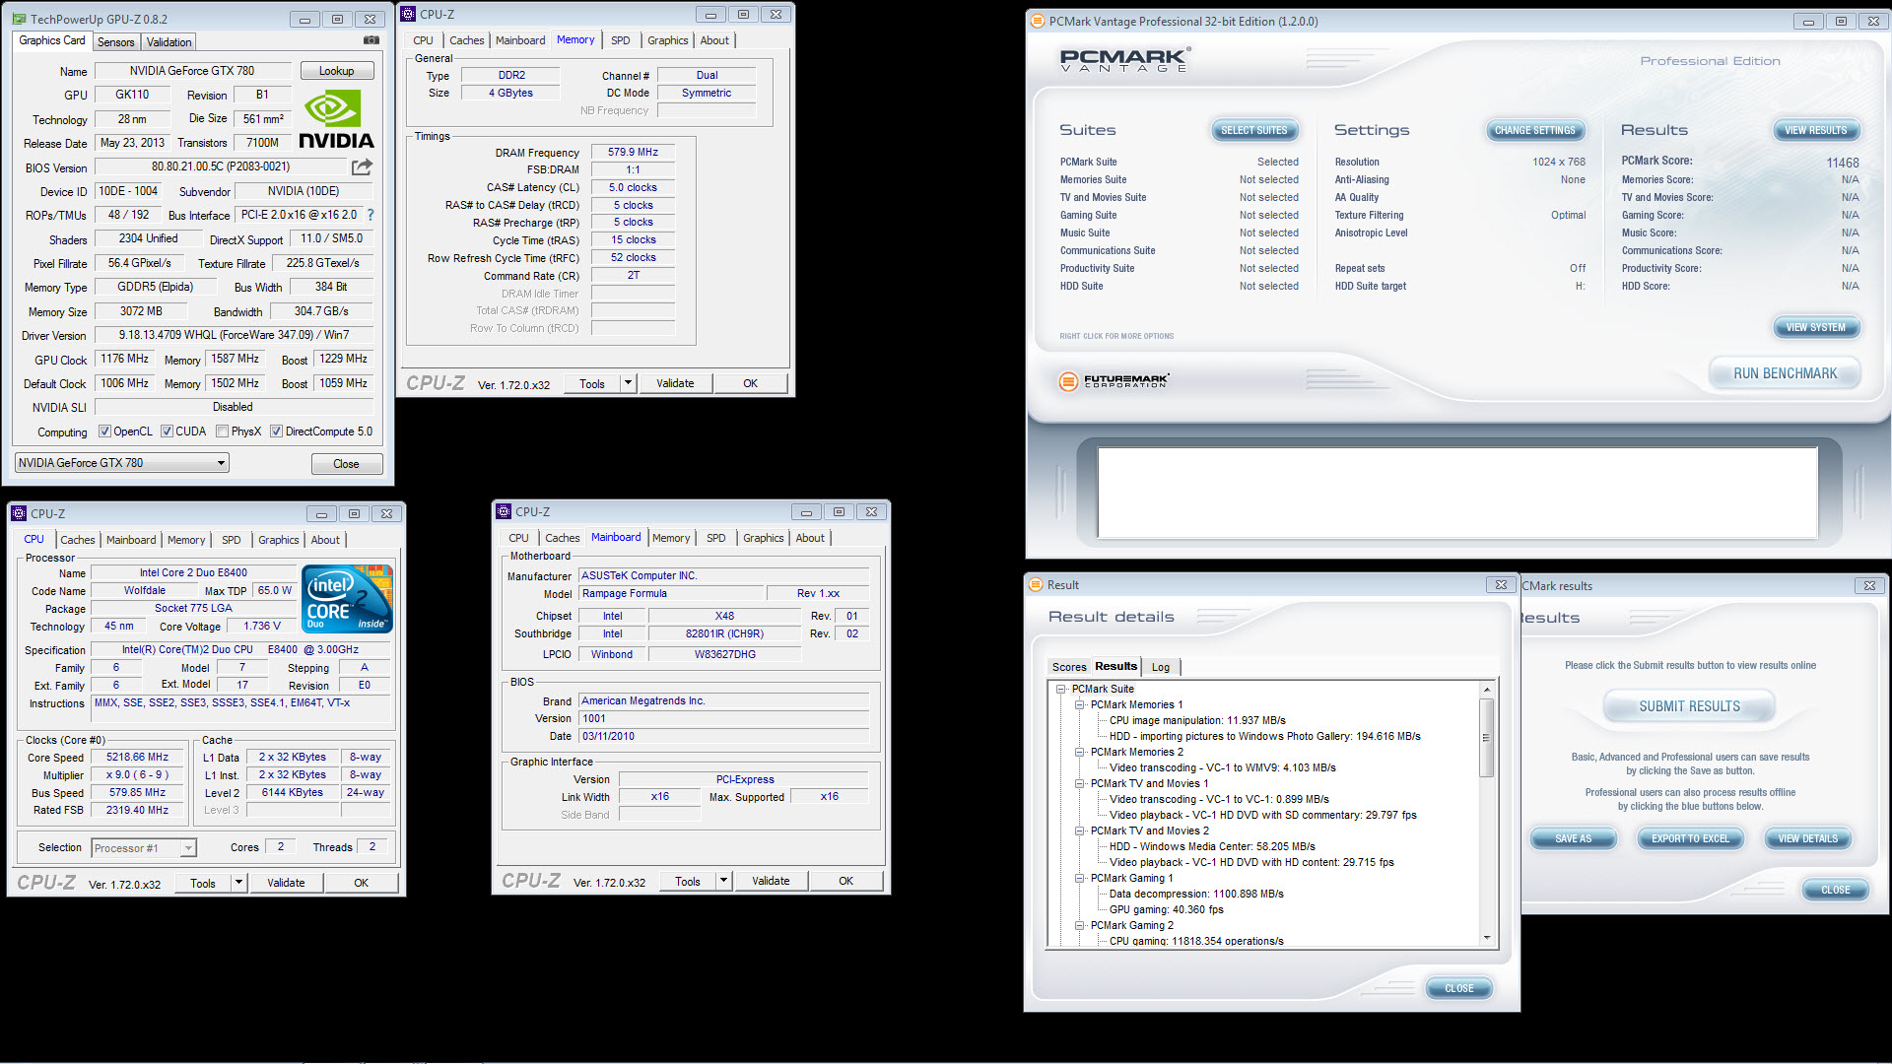1892x1064 pixels.
Task: Click Validate in CPU-Z Memory window
Action: 675,383
